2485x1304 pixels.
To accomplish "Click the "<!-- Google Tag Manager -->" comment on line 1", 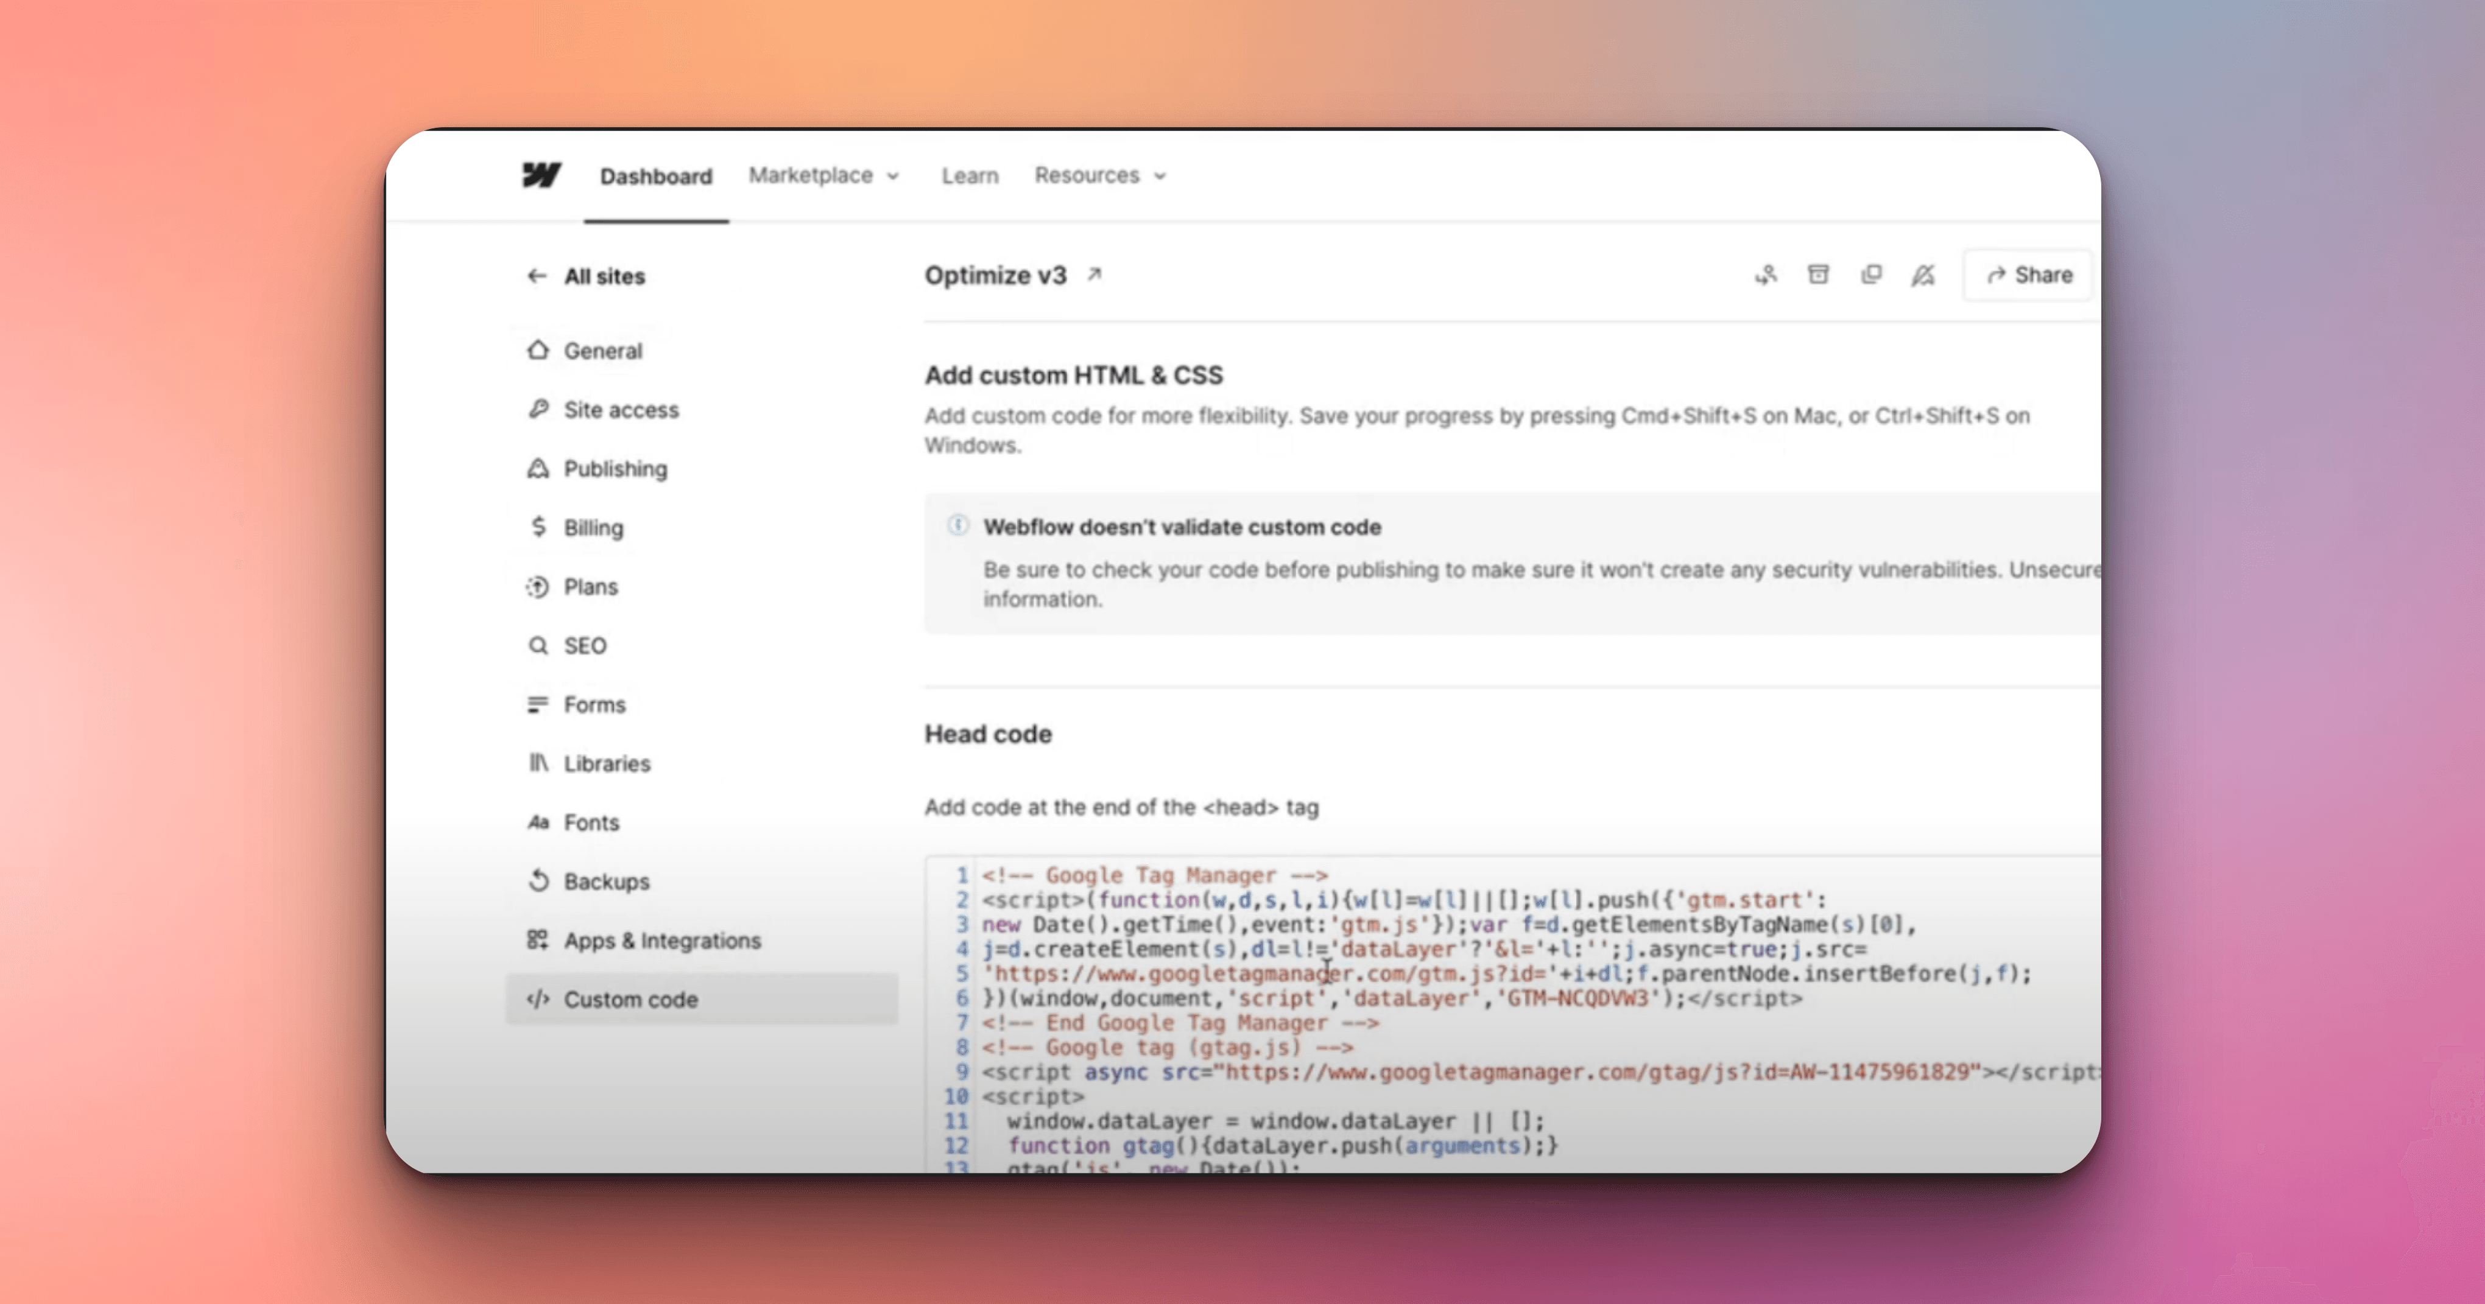I will tap(1155, 876).
